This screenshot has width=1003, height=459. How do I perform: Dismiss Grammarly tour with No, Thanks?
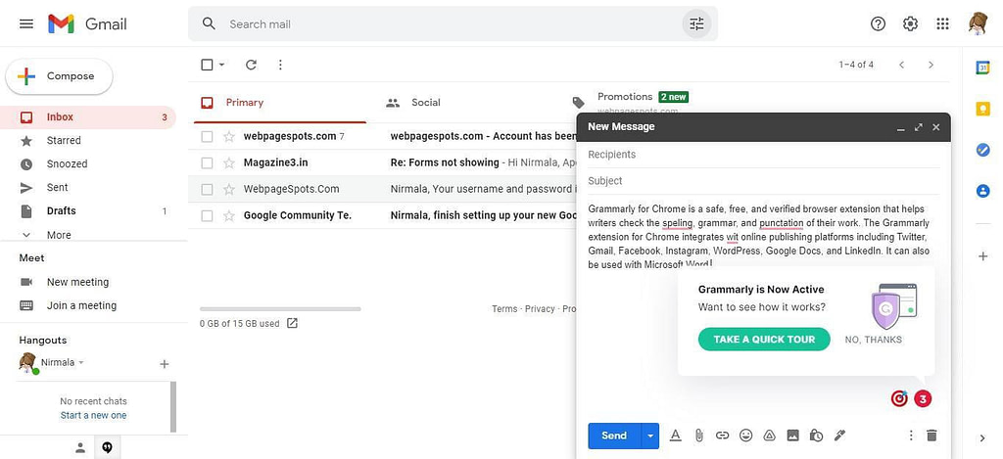coord(873,340)
